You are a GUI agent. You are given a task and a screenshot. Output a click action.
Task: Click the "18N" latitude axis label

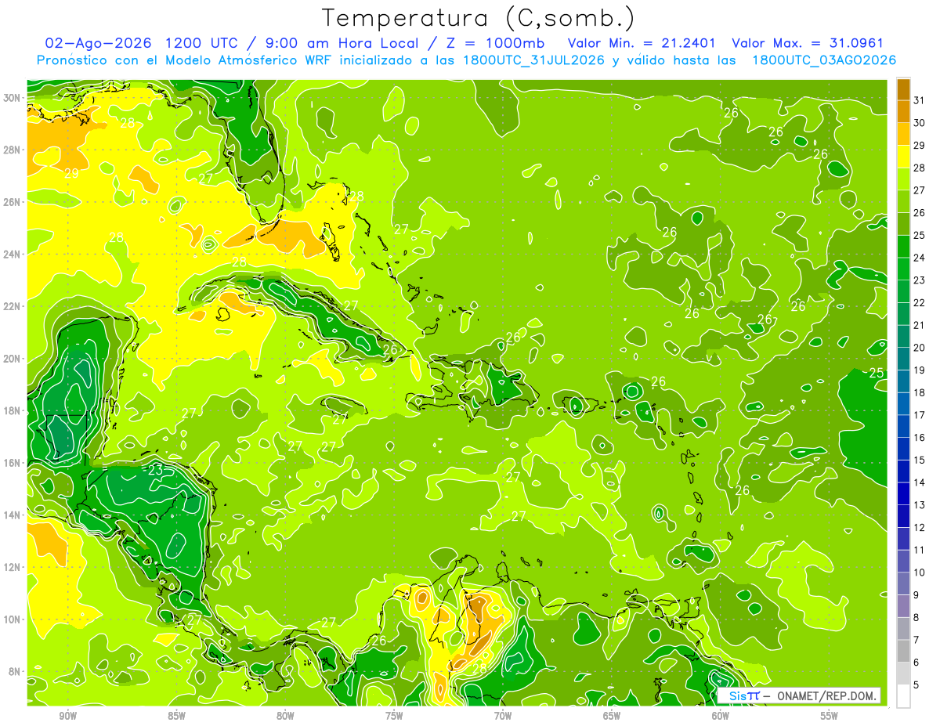[x=12, y=410]
